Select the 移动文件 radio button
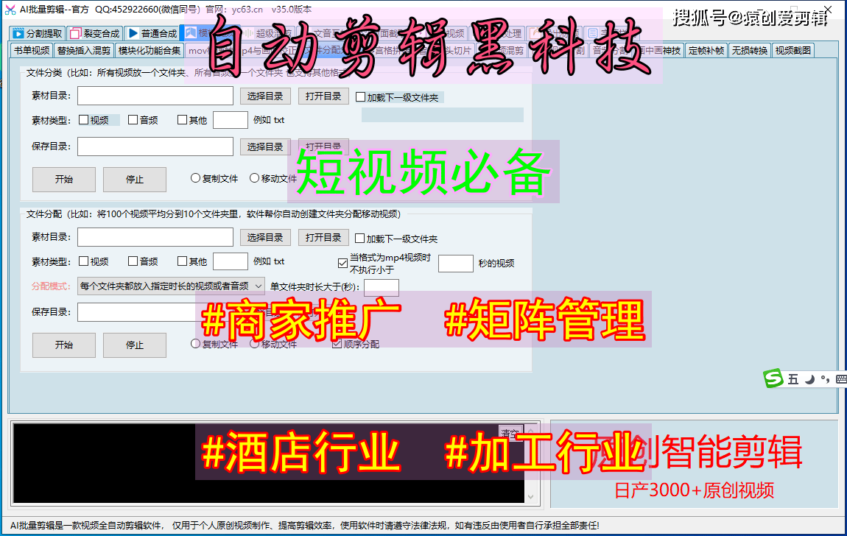 click(x=253, y=179)
